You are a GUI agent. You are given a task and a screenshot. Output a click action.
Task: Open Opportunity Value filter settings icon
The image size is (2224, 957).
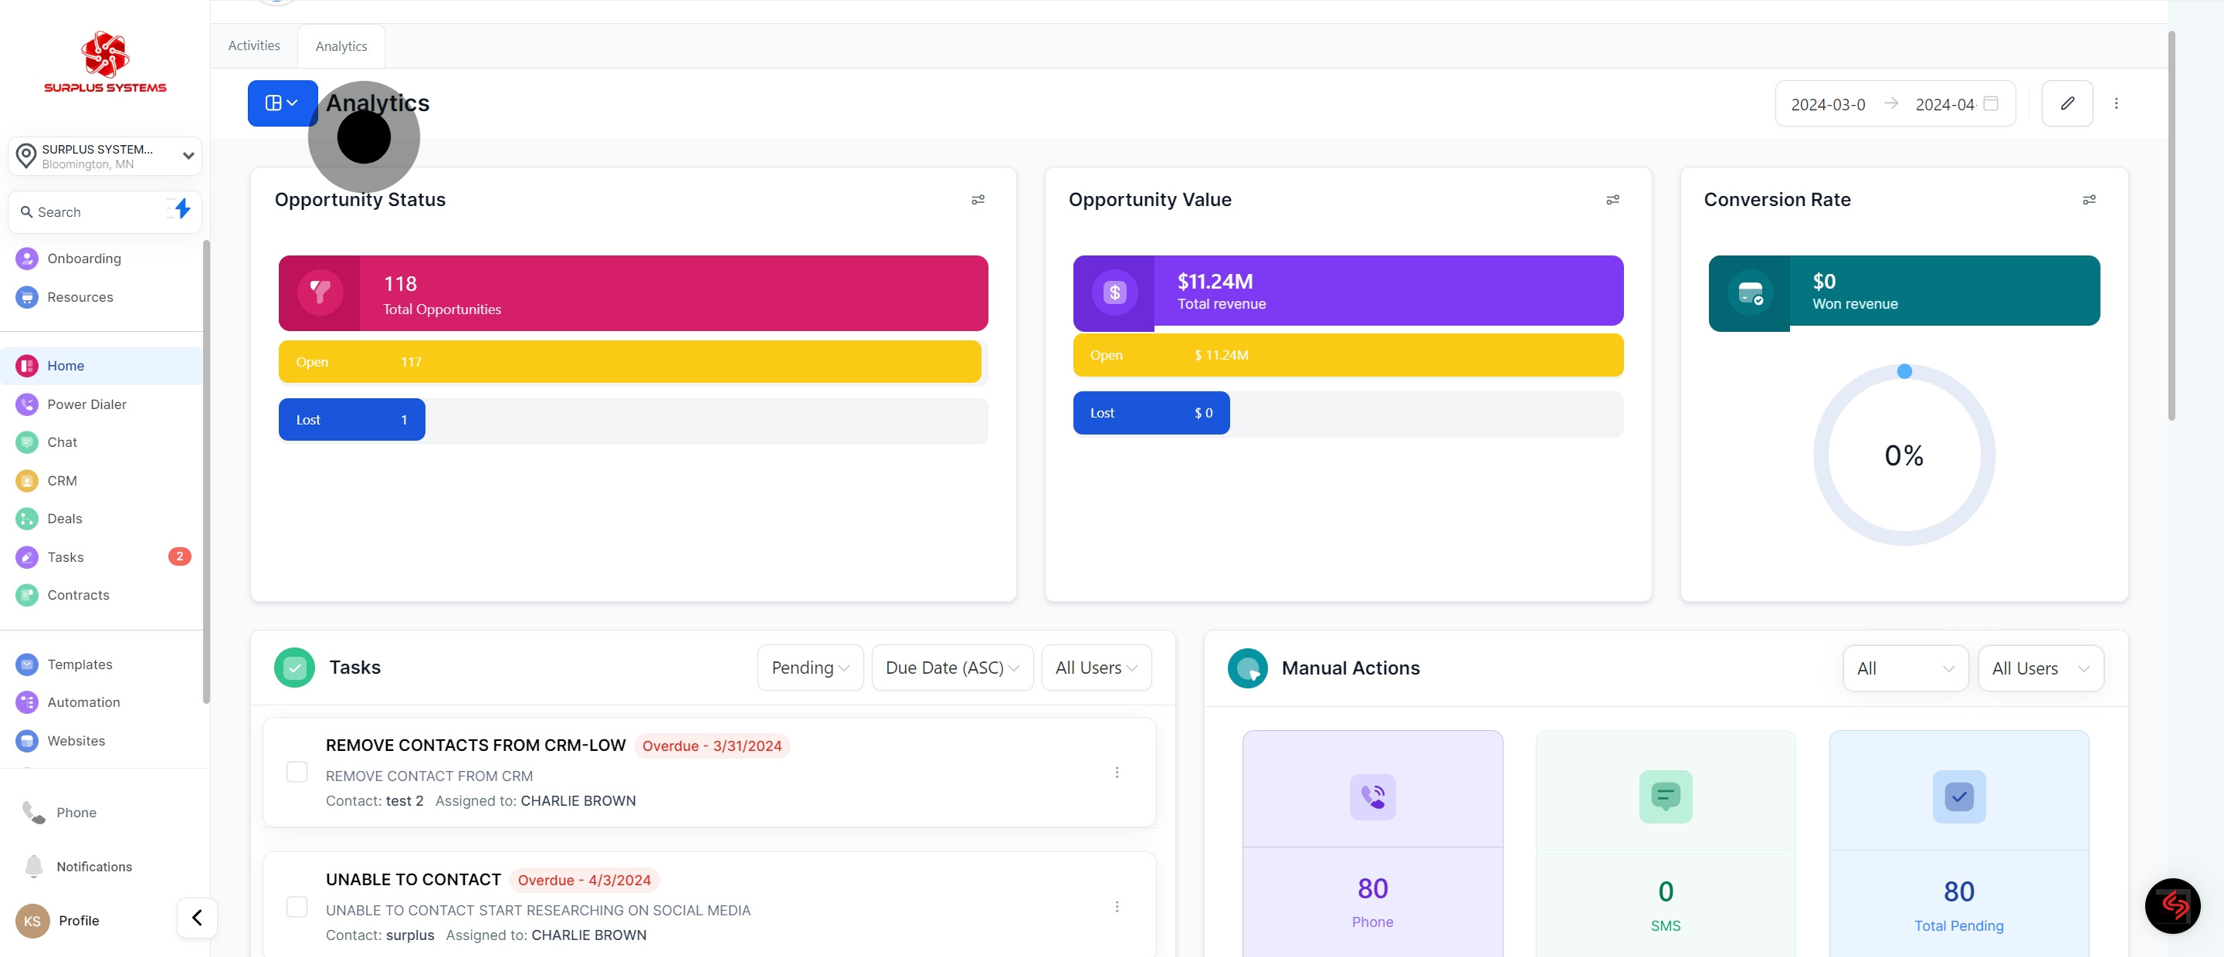point(1612,199)
